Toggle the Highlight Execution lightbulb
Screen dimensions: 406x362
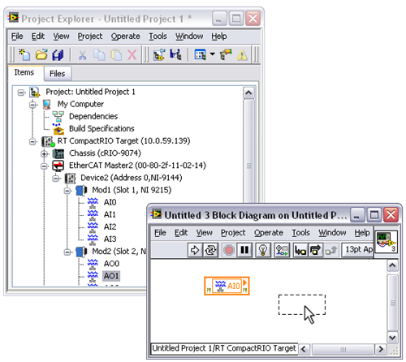[263, 250]
